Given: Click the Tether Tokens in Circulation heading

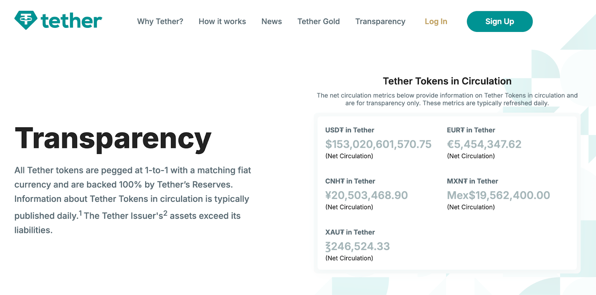Looking at the screenshot, I should pos(447,81).
